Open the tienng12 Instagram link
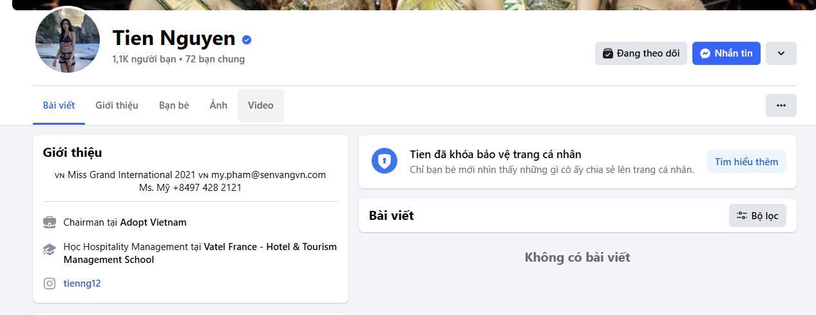 (x=82, y=283)
